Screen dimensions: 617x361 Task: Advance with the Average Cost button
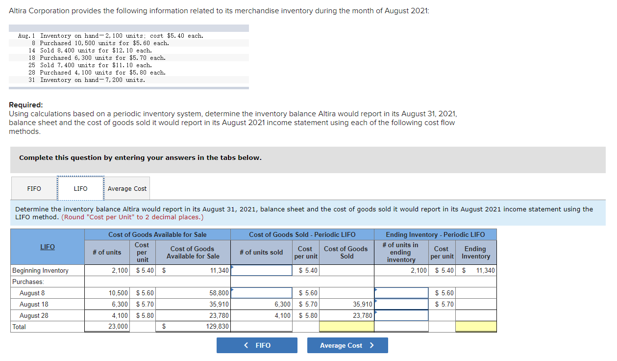(x=347, y=345)
